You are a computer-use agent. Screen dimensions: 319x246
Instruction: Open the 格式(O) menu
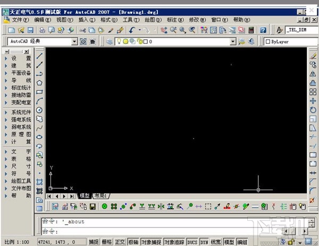click(x=109, y=20)
